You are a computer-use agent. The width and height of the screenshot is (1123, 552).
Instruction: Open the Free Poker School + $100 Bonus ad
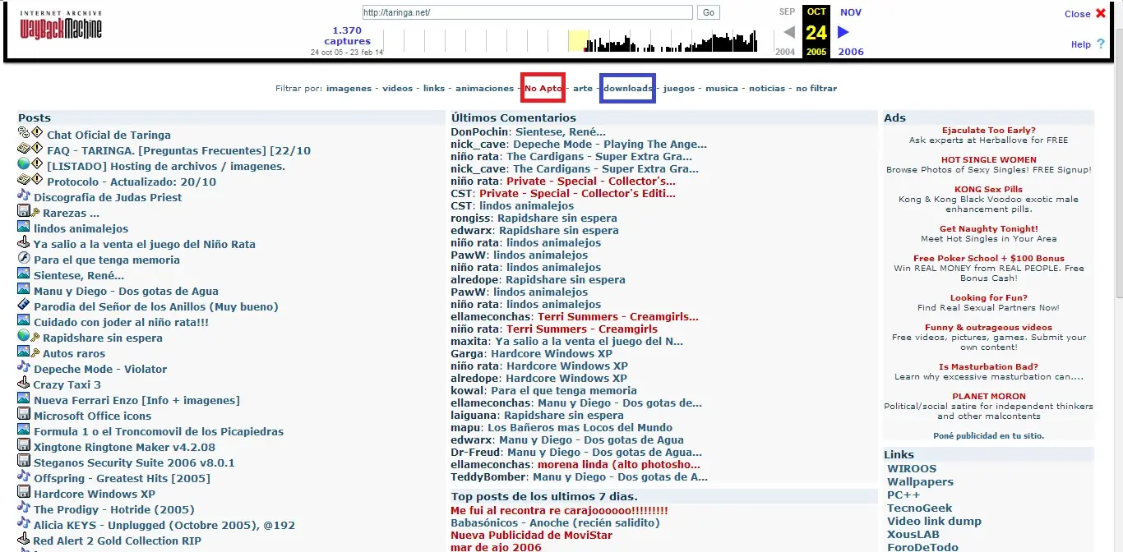988,258
